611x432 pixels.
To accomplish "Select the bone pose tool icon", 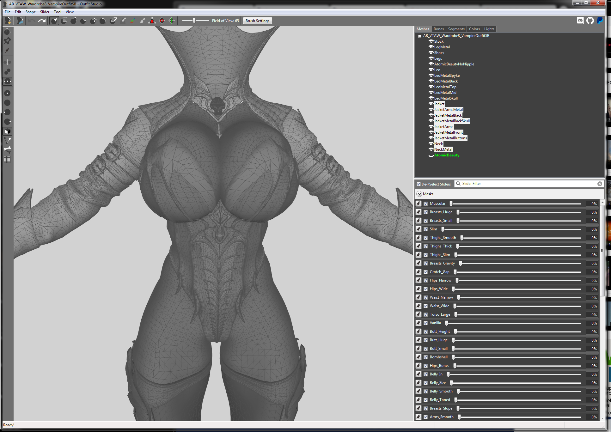I will pos(7,150).
